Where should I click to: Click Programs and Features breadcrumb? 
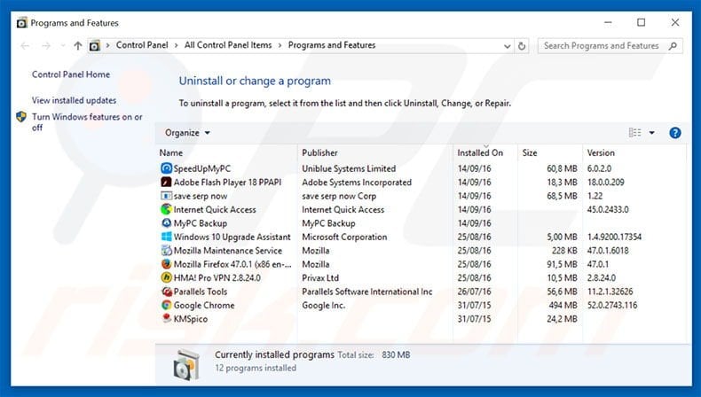tap(332, 45)
